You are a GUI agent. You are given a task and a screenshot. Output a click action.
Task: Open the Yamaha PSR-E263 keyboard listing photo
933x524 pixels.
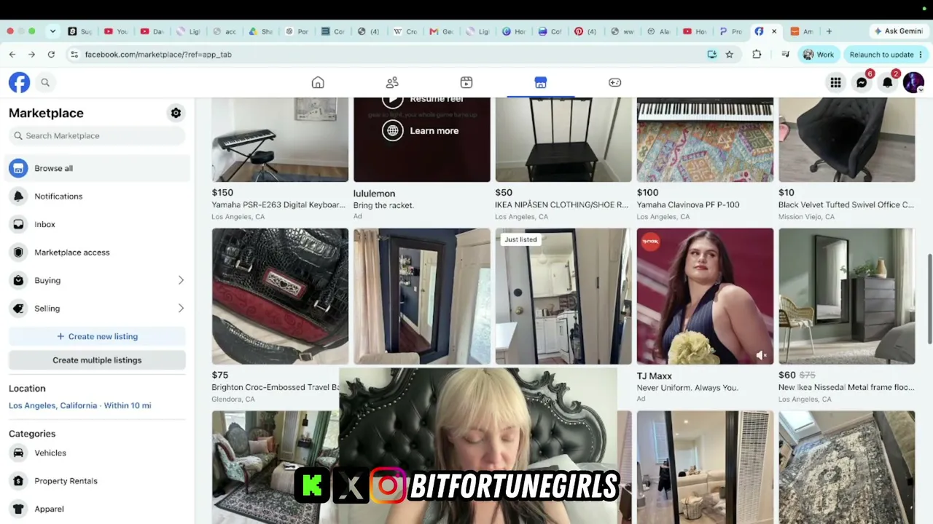pyautogui.click(x=280, y=140)
